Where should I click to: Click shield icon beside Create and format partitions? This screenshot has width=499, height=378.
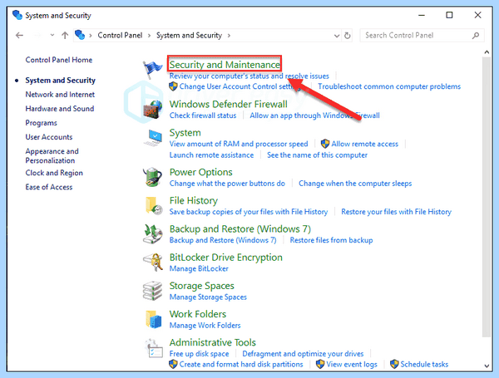point(173,364)
